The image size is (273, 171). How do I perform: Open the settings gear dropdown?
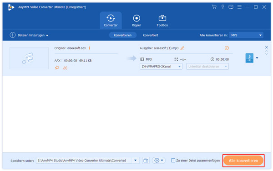click(x=159, y=161)
